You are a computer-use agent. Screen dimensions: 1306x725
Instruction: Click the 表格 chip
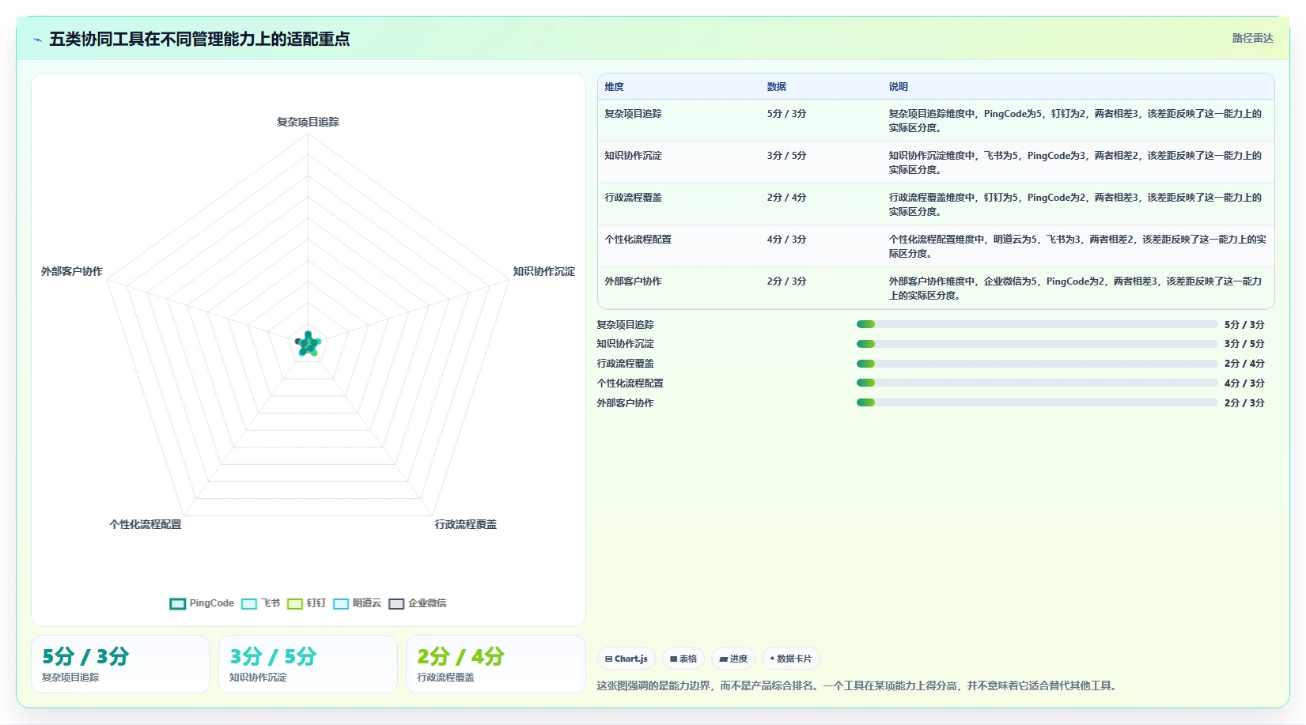tap(683, 659)
